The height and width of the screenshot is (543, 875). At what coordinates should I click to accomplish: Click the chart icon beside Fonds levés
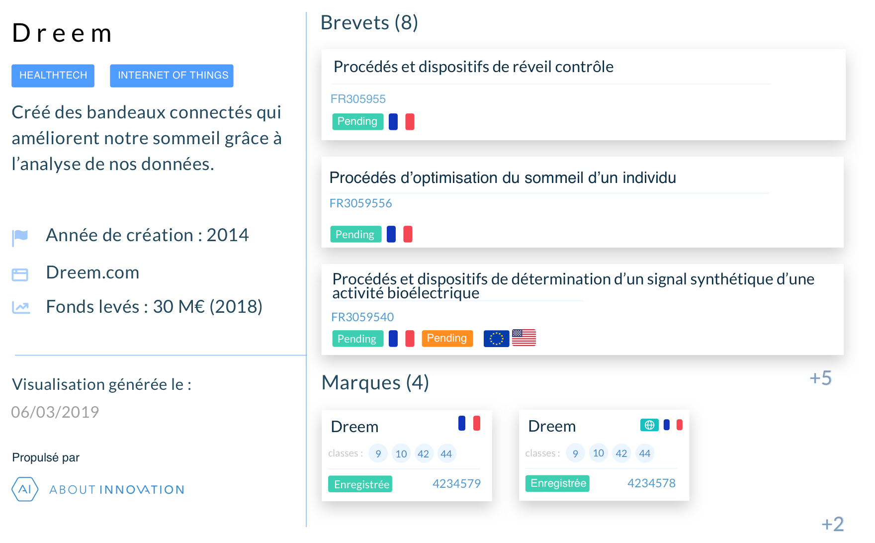click(21, 308)
